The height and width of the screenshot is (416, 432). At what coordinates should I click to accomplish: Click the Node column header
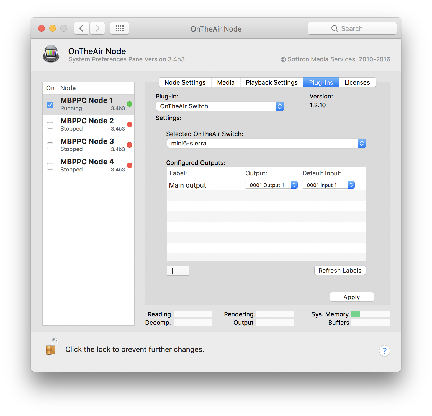point(96,88)
